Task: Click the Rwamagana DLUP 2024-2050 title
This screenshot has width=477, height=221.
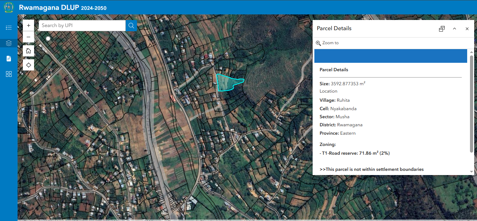Action: (x=63, y=8)
